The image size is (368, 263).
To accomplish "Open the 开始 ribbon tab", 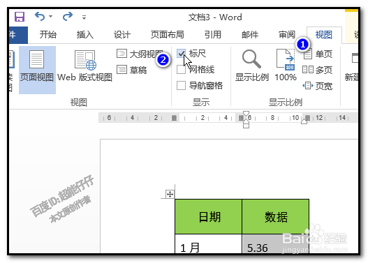I will (x=48, y=35).
